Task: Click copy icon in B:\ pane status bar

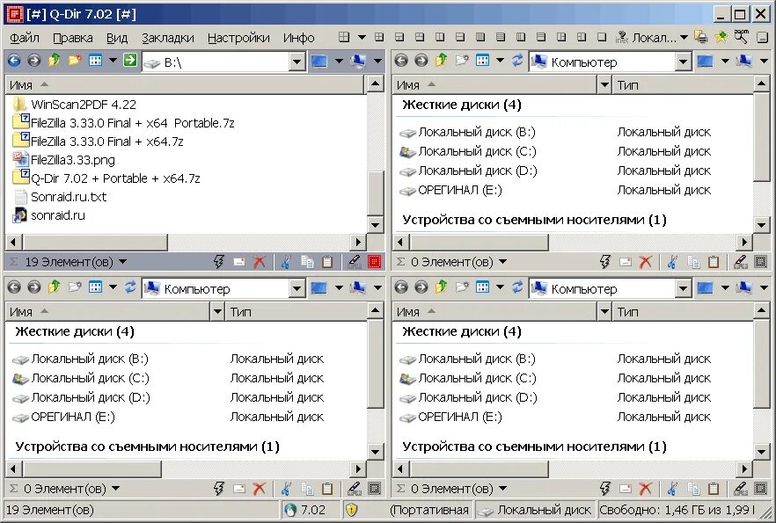Action: click(x=307, y=262)
